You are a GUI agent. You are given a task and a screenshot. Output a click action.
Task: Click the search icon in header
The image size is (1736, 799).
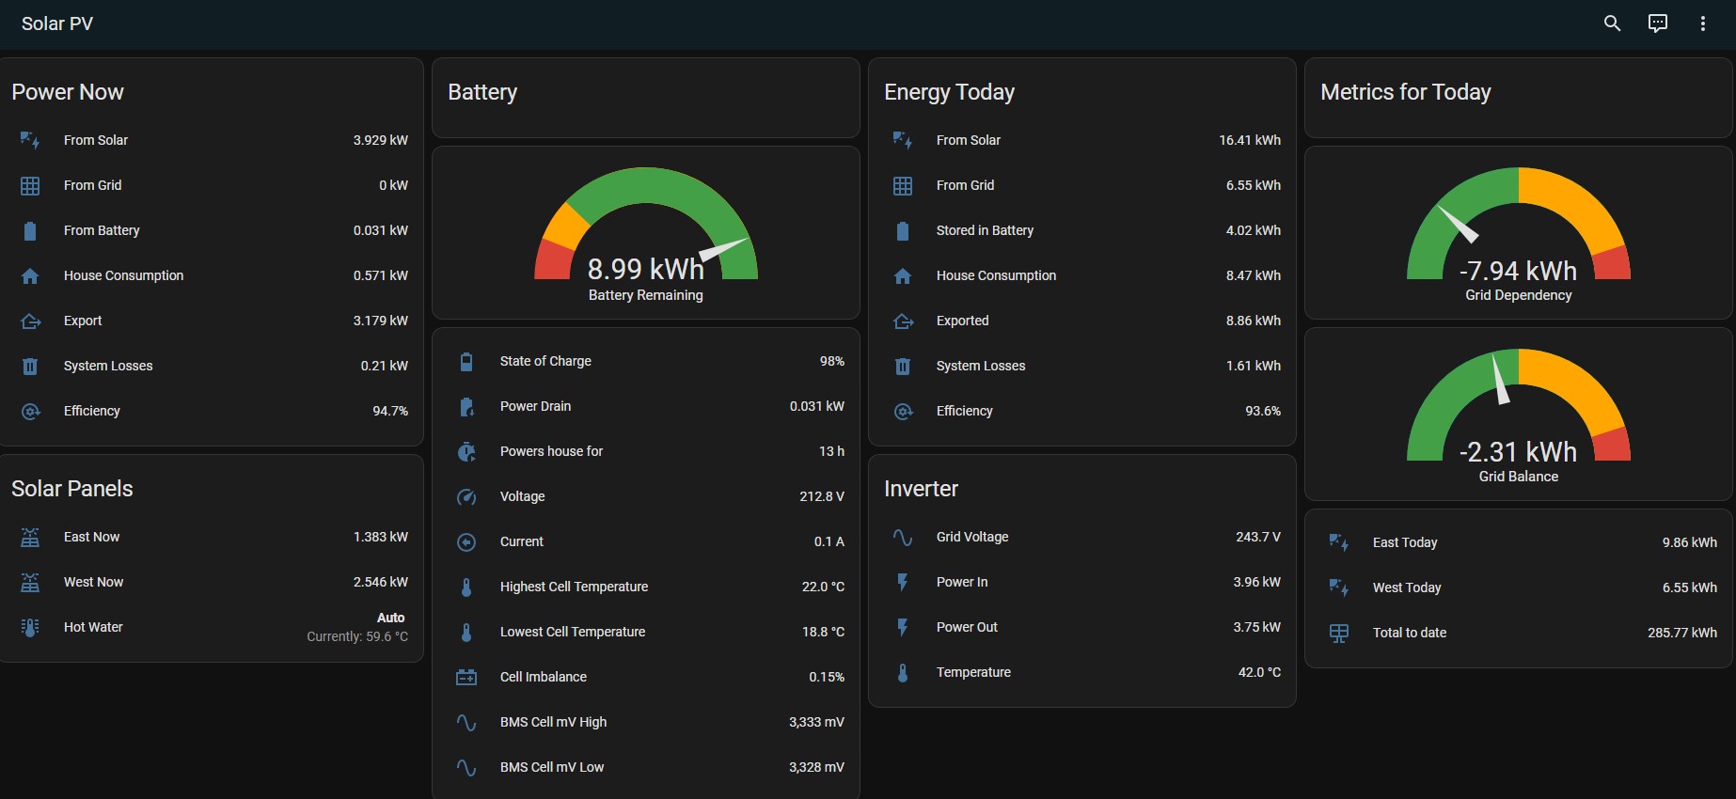1612,23
